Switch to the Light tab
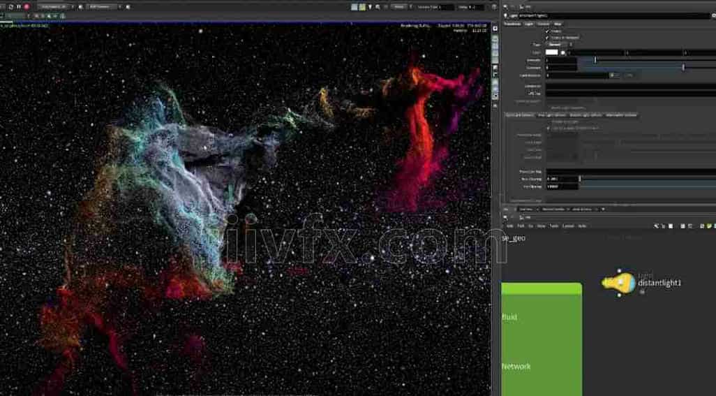This screenshot has width=716, height=396. click(529, 24)
